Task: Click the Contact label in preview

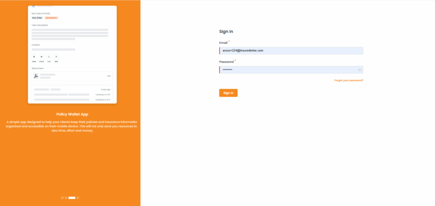Action: [x=36, y=45]
